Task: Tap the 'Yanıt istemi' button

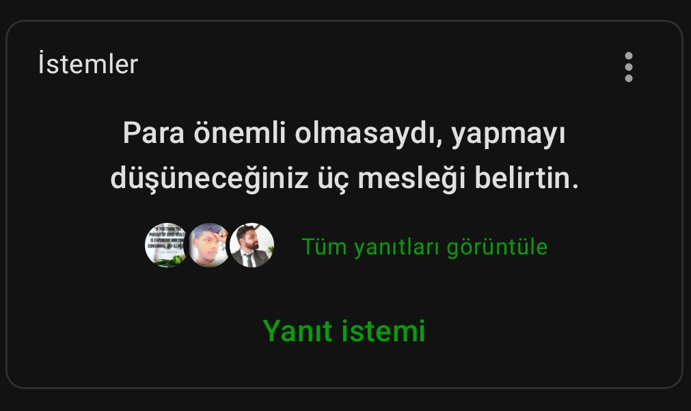Action: (344, 331)
